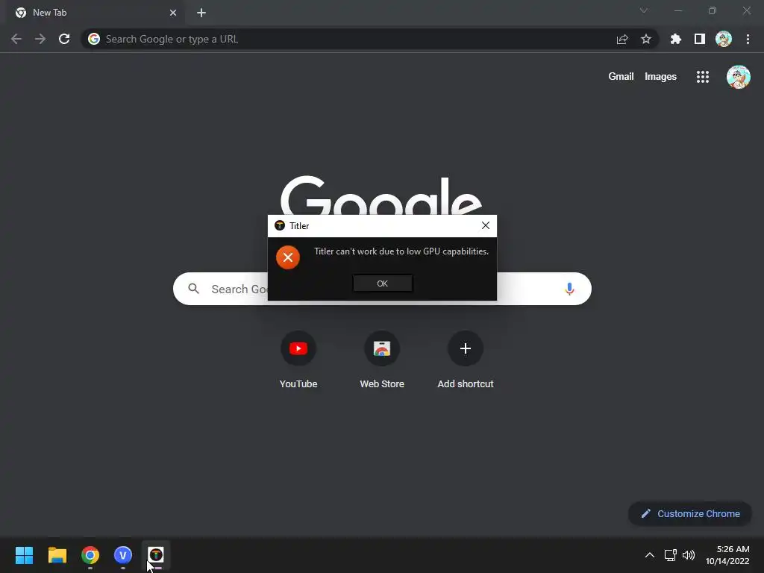This screenshot has width=764, height=573.
Task: Restore down the Chrome window
Action: point(713,10)
